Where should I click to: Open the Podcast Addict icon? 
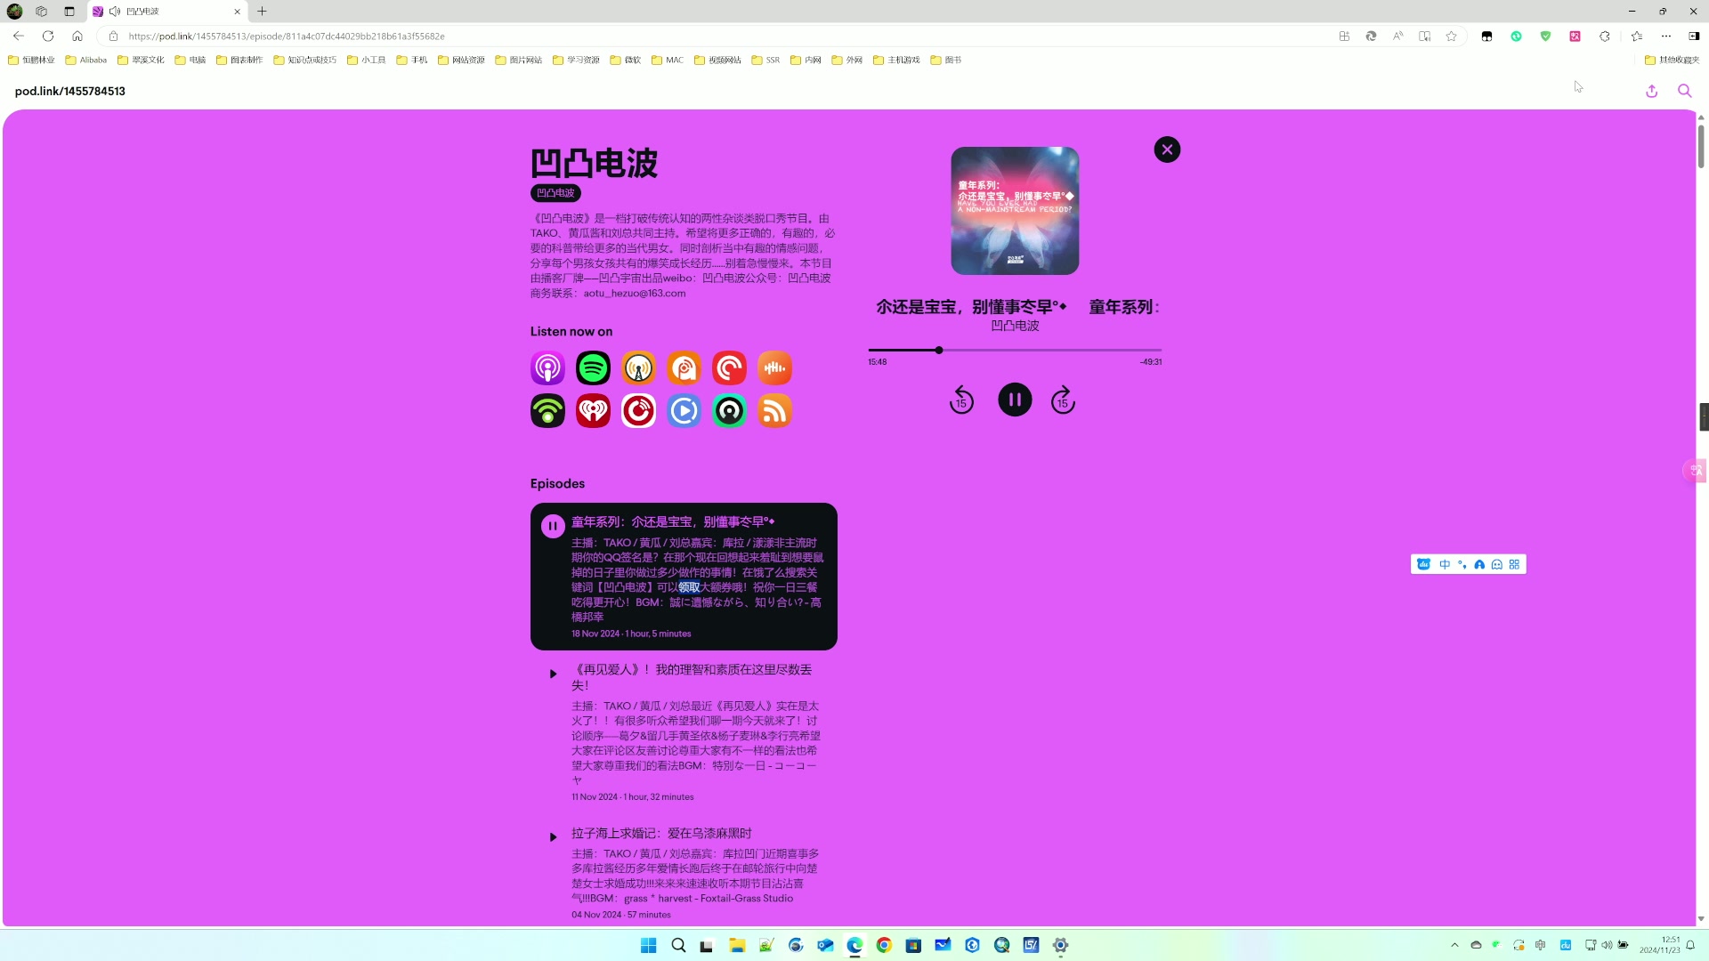[x=684, y=367]
